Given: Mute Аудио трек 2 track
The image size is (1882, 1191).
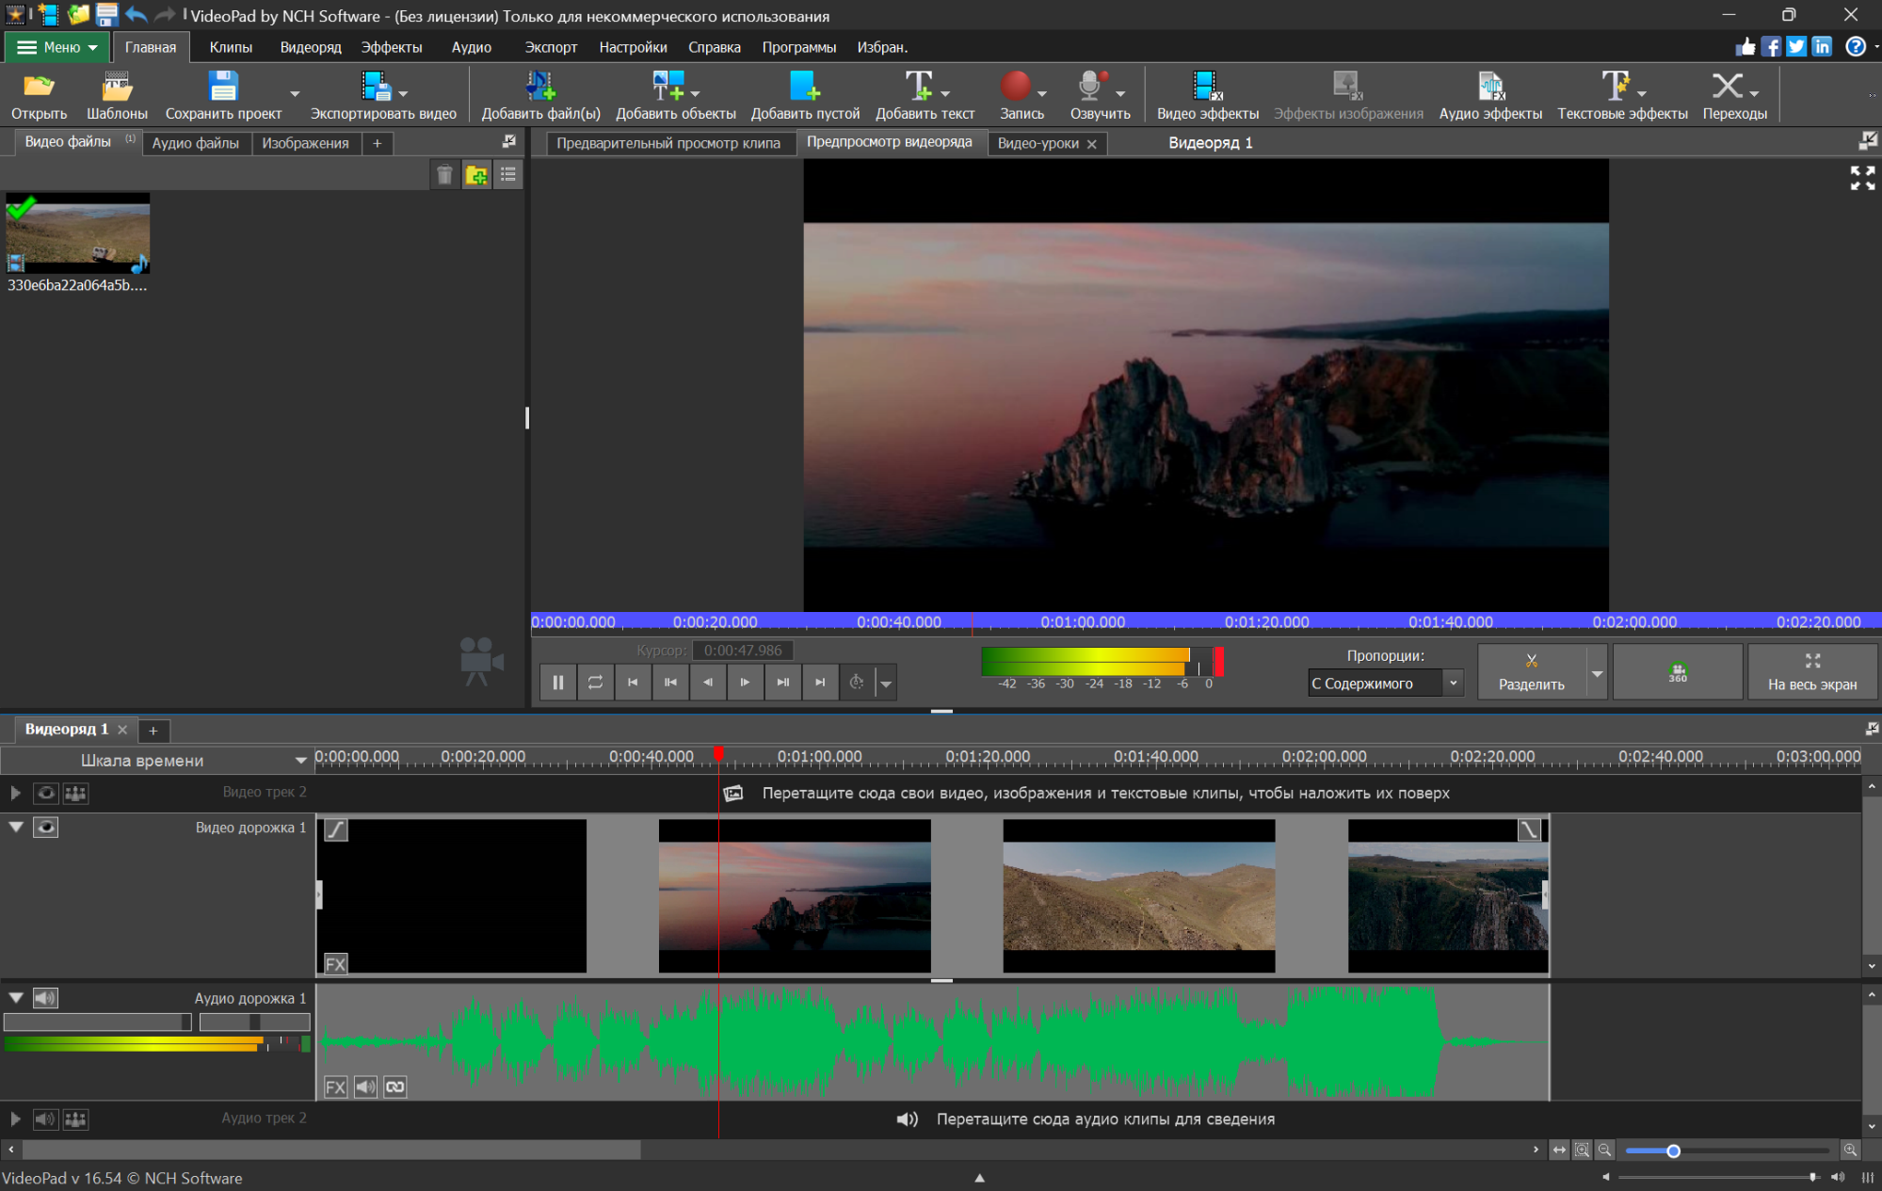Looking at the screenshot, I should [x=45, y=1119].
